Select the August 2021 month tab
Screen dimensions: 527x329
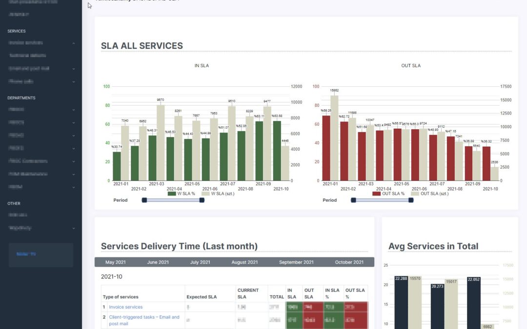pyautogui.click(x=244, y=262)
